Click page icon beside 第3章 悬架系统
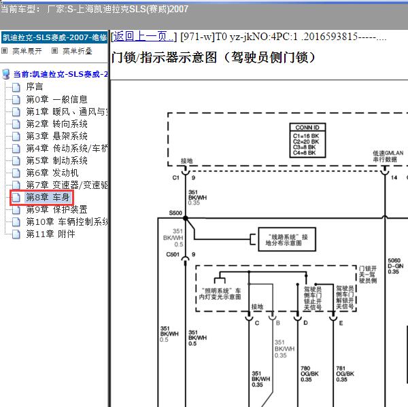This screenshot has height=407, width=408. pos(16,137)
